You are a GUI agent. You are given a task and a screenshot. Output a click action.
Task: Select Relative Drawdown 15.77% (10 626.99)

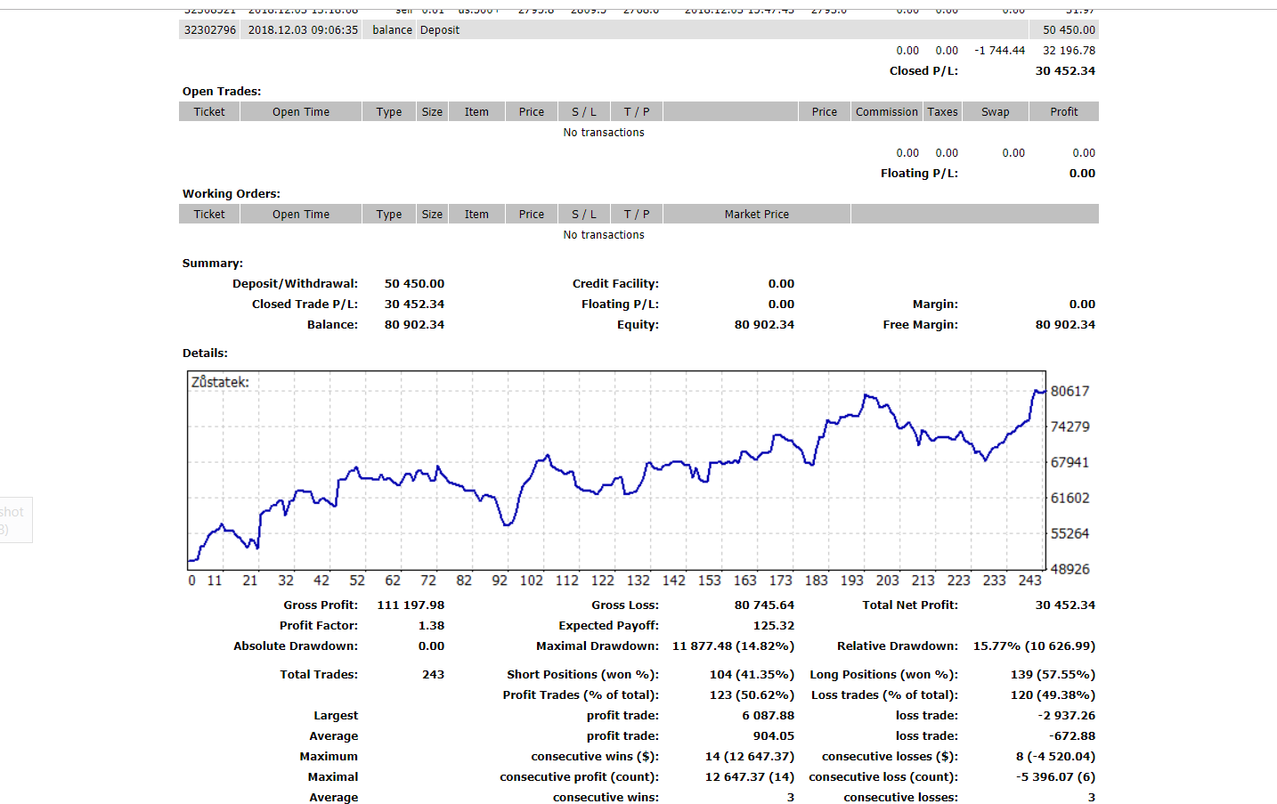1034,646
